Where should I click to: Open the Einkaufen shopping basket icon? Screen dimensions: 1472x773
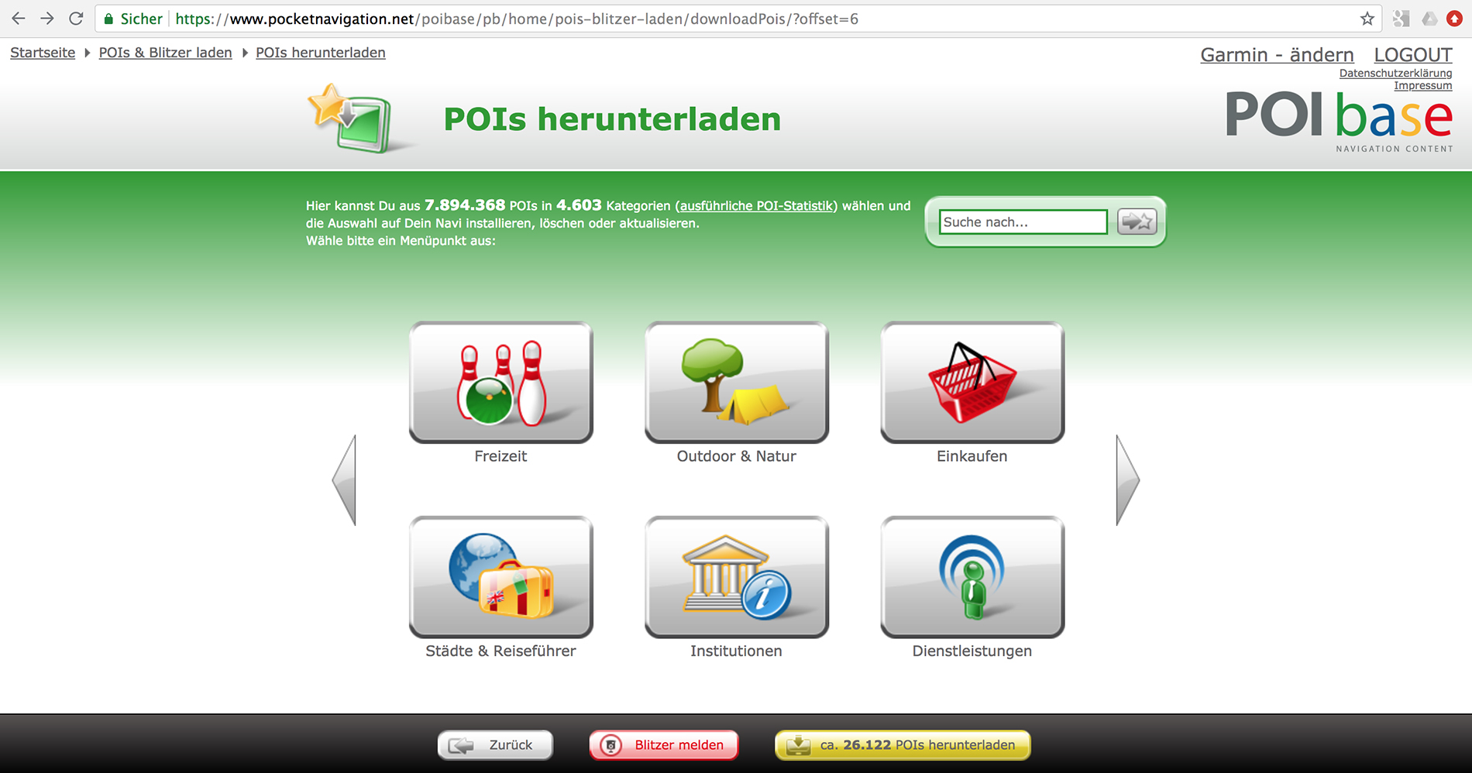[x=972, y=383]
